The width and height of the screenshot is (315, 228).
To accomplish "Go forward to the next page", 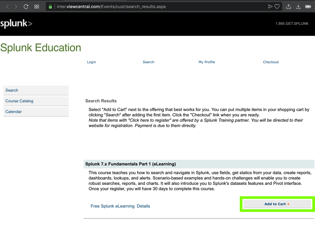I will point(16,7).
